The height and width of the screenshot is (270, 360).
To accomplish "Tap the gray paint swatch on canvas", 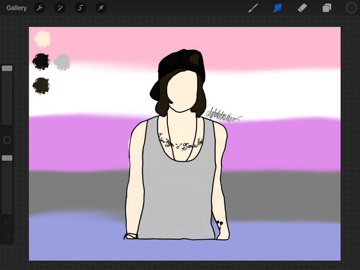I will (x=62, y=61).
